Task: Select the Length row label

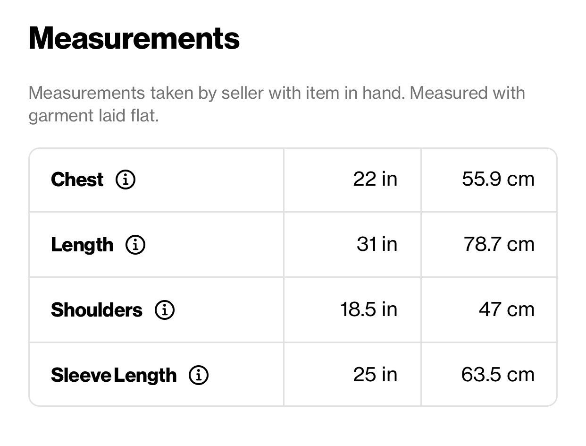Action: (x=82, y=245)
